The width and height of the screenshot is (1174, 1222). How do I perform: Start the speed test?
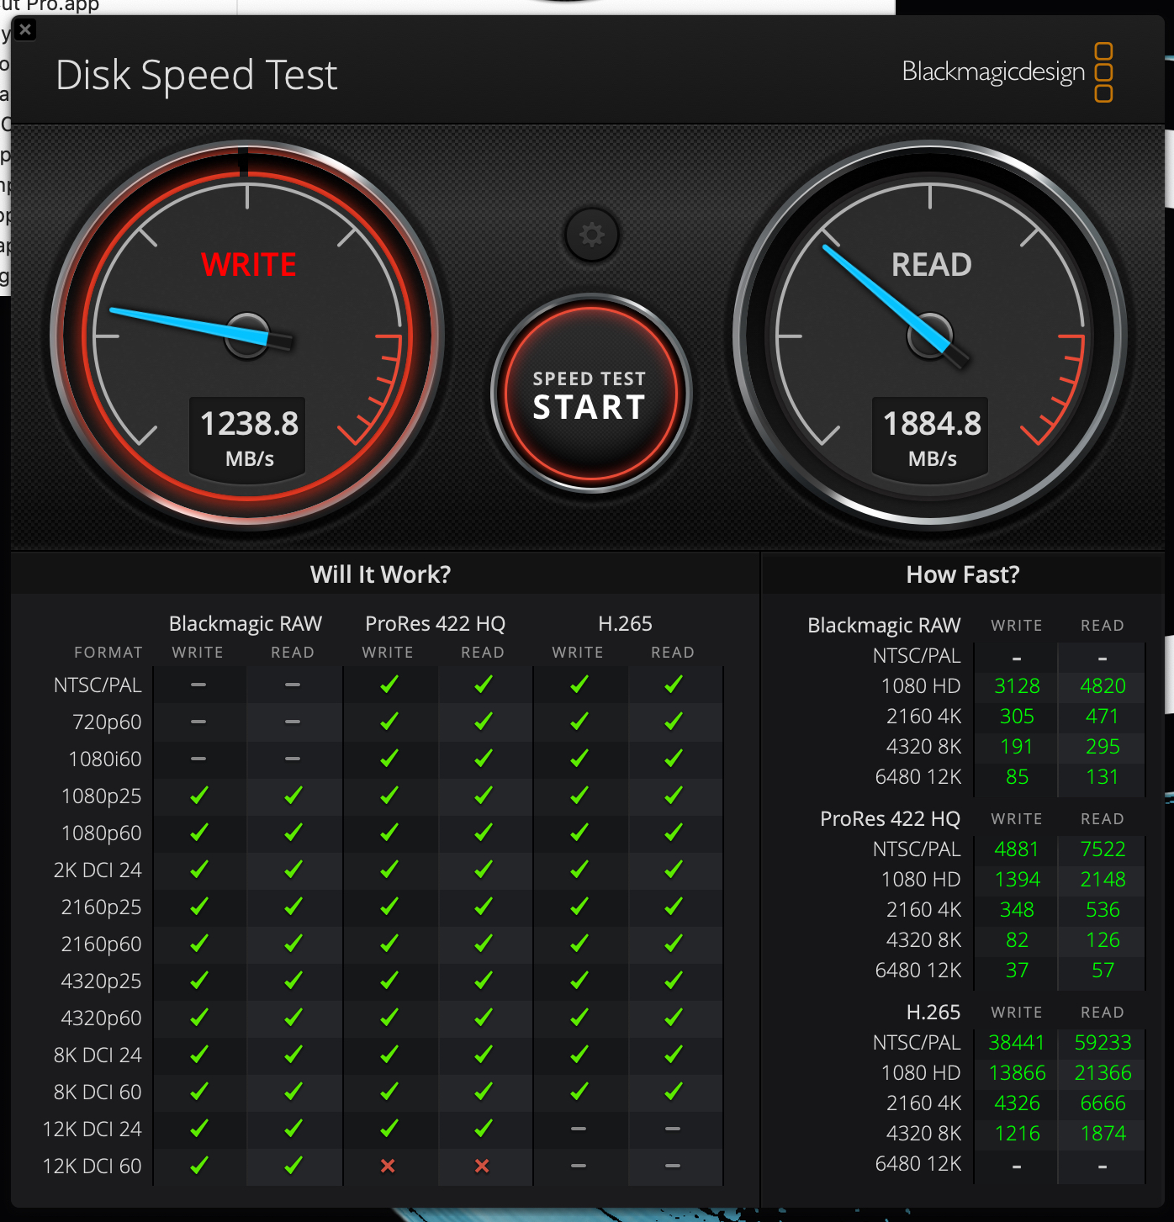click(x=590, y=394)
